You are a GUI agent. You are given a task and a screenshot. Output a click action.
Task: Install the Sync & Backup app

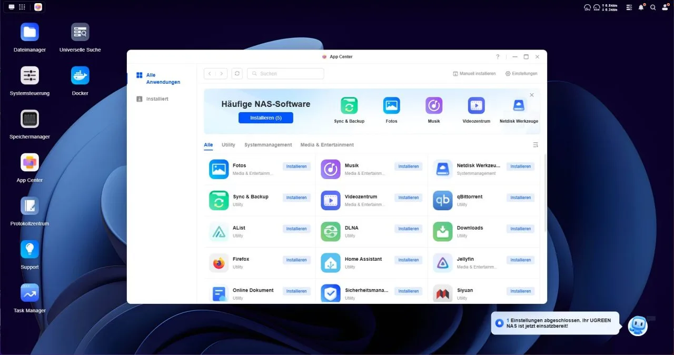(296, 198)
